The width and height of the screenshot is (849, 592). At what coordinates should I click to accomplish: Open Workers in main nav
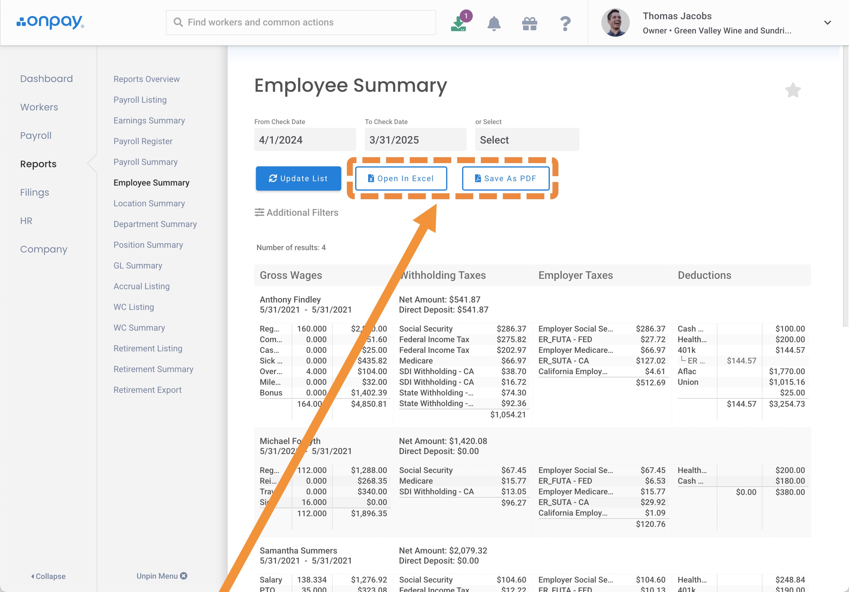click(x=39, y=107)
